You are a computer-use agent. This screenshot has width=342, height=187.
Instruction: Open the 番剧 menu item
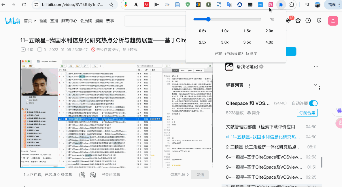click(x=44, y=20)
